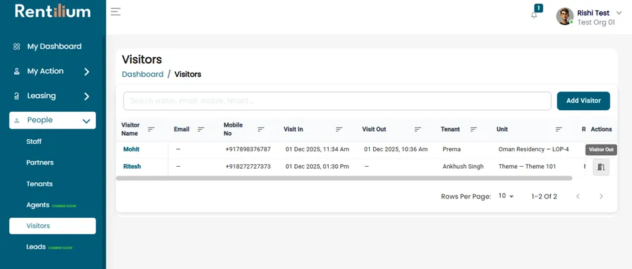The height and width of the screenshot is (269, 632).
Task: Sort by Mobile No column icon
Action: point(261,130)
